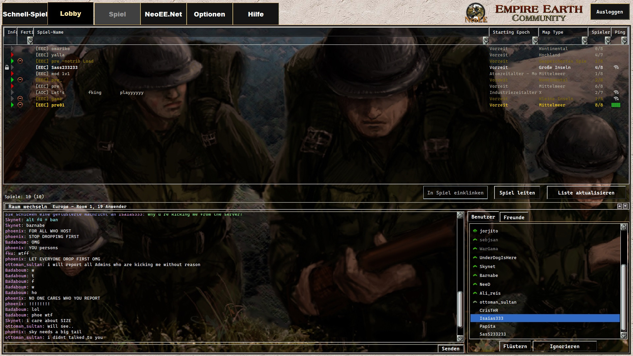Click no-ping wifi icon on Kleine Inseln row
Viewport: 633px width, 356px height.
(616, 99)
